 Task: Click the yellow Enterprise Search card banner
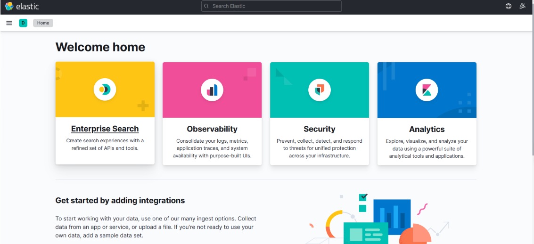coord(105,89)
